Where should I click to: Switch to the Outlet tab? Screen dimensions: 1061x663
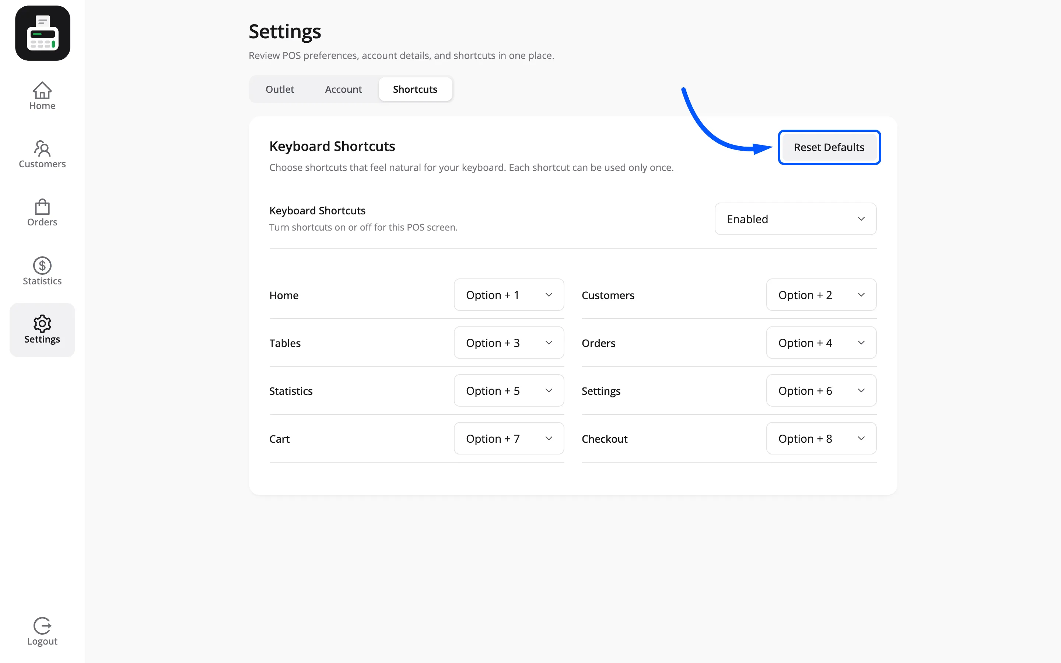[280, 90]
